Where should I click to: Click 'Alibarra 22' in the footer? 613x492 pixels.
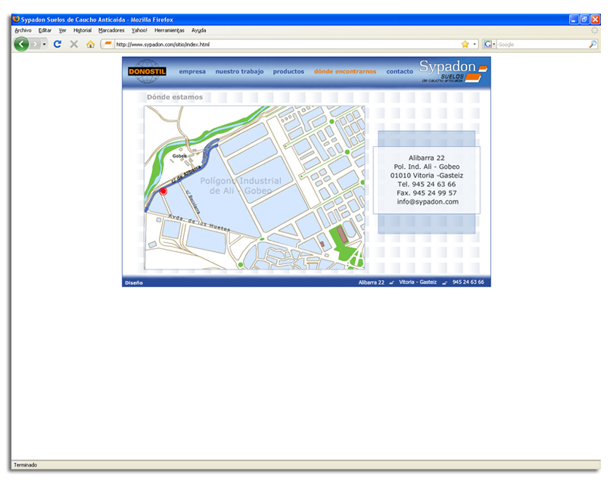tap(372, 282)
